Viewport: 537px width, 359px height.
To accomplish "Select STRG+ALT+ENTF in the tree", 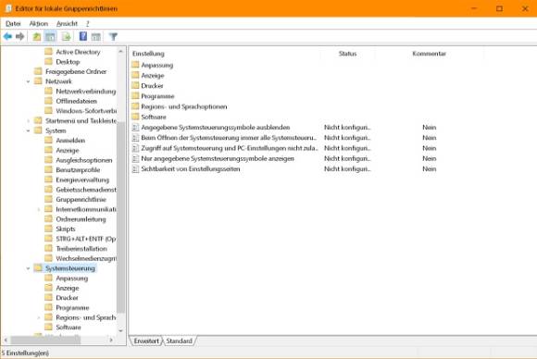I will [85, 239].
